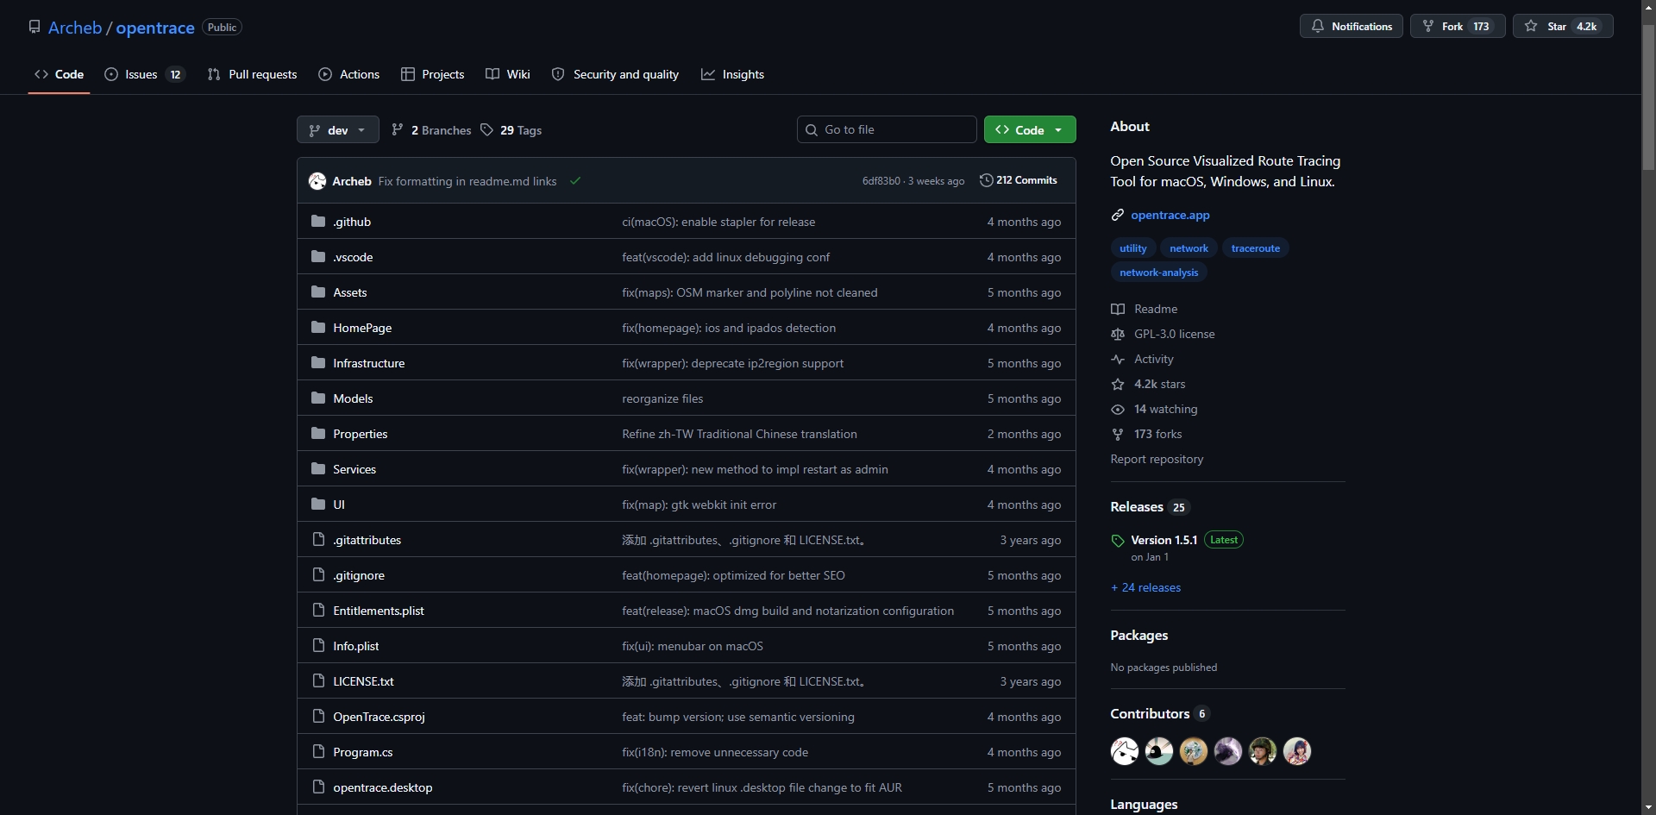The width and height of the screenshot is (1656, 815).
Task: Click the Entitlements.plist file icon
Action: pos(318,611)
